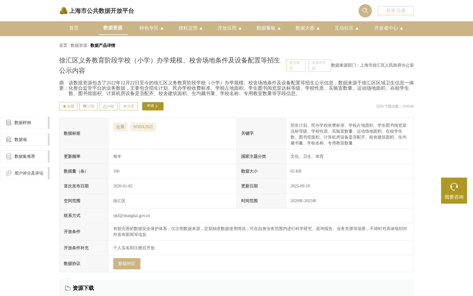
Task: Click the 用户评分及评论 comment icon
Action: pos(9,173)
